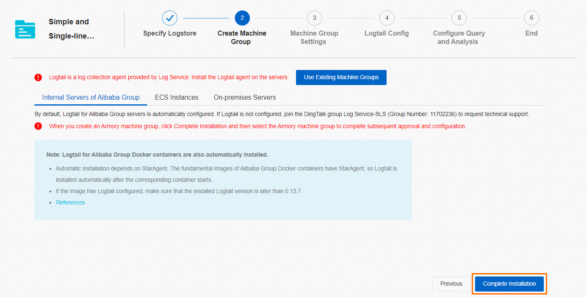Click step 4 Logtail Config circle
Screen dimensions: 587x297
tap(387, 18)
